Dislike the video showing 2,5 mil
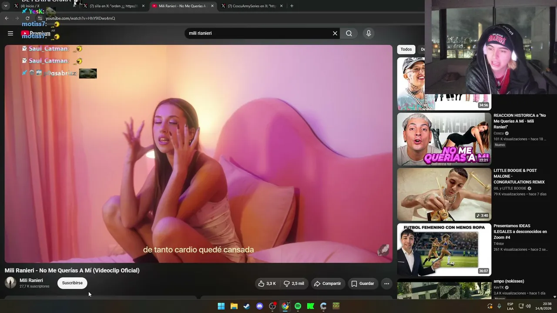The image size is (557, 313). click(294, 283)
